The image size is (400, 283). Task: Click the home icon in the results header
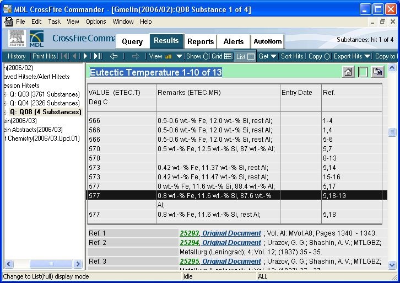[x=348, y=72]
